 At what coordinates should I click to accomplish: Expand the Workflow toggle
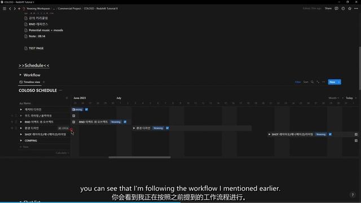(20, 75)
